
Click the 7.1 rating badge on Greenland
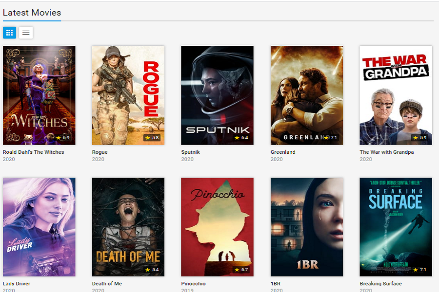330,138
